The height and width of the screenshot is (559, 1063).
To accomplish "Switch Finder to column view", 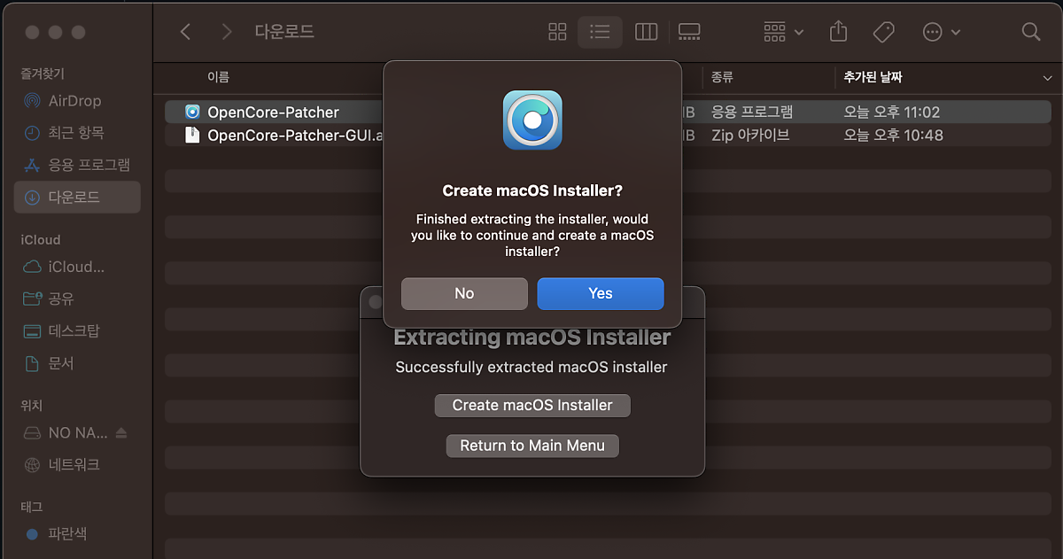I will [x=646, y=32].
